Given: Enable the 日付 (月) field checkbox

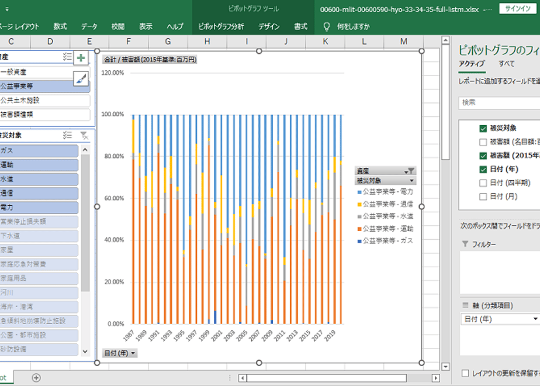Looking at the screenshot, I should 483,197.
